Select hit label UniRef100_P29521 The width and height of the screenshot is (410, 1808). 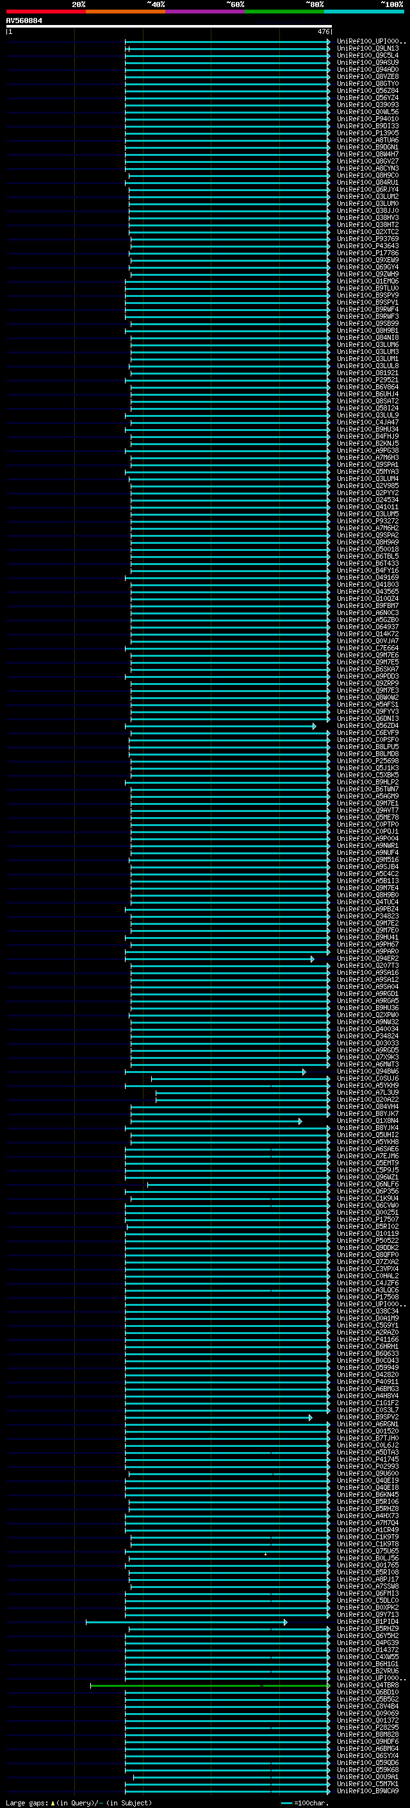click(367, 380)
